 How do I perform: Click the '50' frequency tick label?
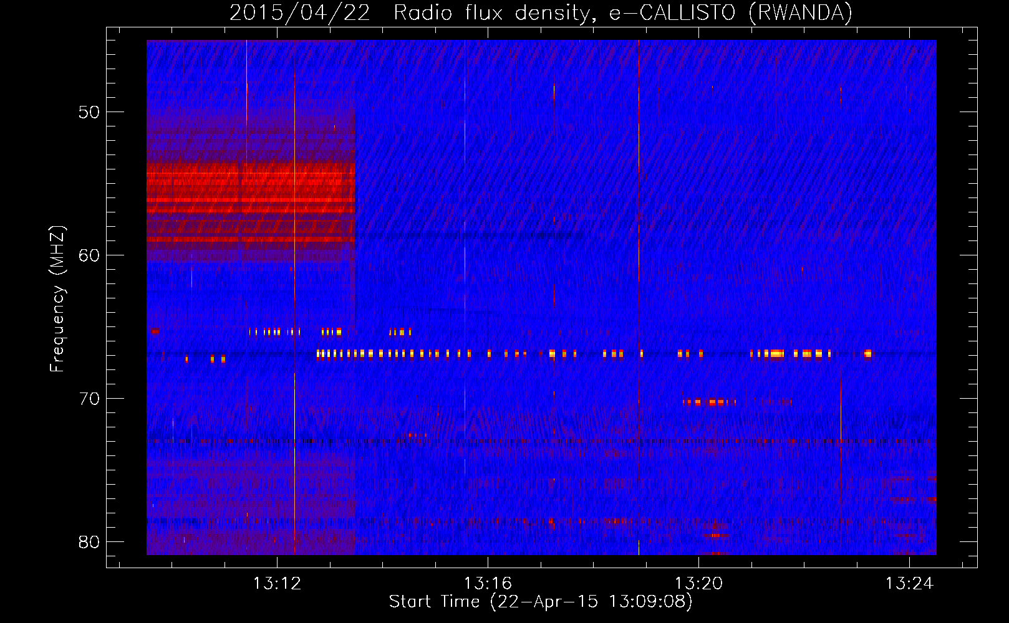click(x=90, y=112)
